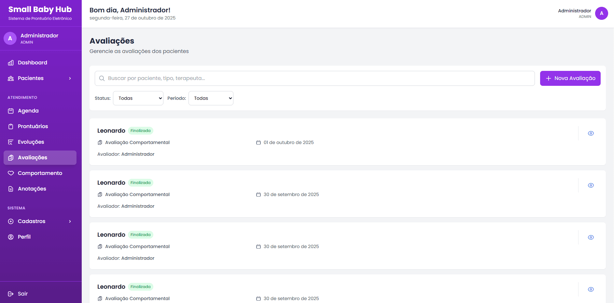Click the Anotações document icon
This screenshot has height=303, width=614.
(x=11, y=189)
